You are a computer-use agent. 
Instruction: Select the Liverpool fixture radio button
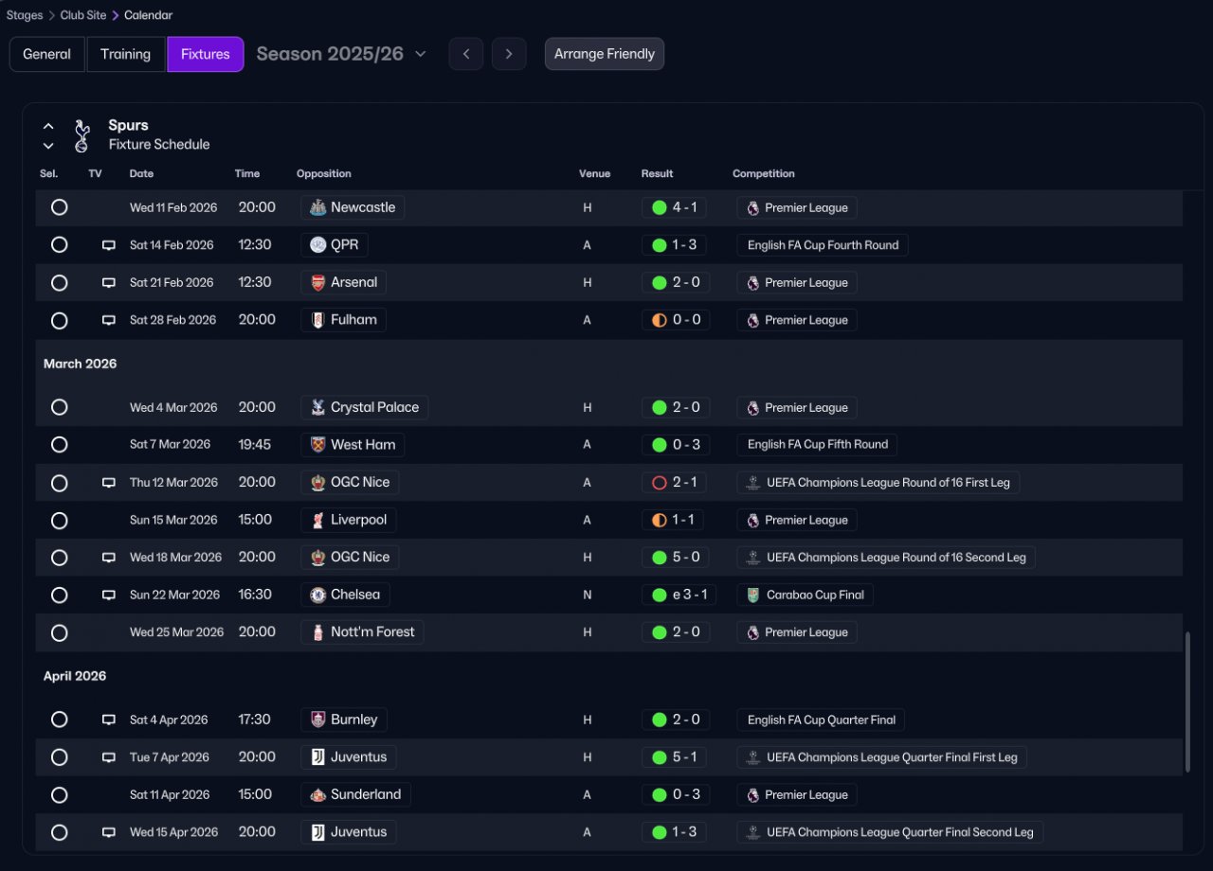[60, 520]
